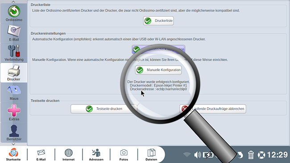Click the Testseite drucken button
This screenshot has height=163, width=290.
tap(104, 109)
